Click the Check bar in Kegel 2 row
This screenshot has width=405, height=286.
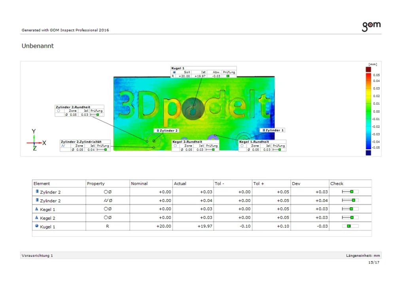350,217
